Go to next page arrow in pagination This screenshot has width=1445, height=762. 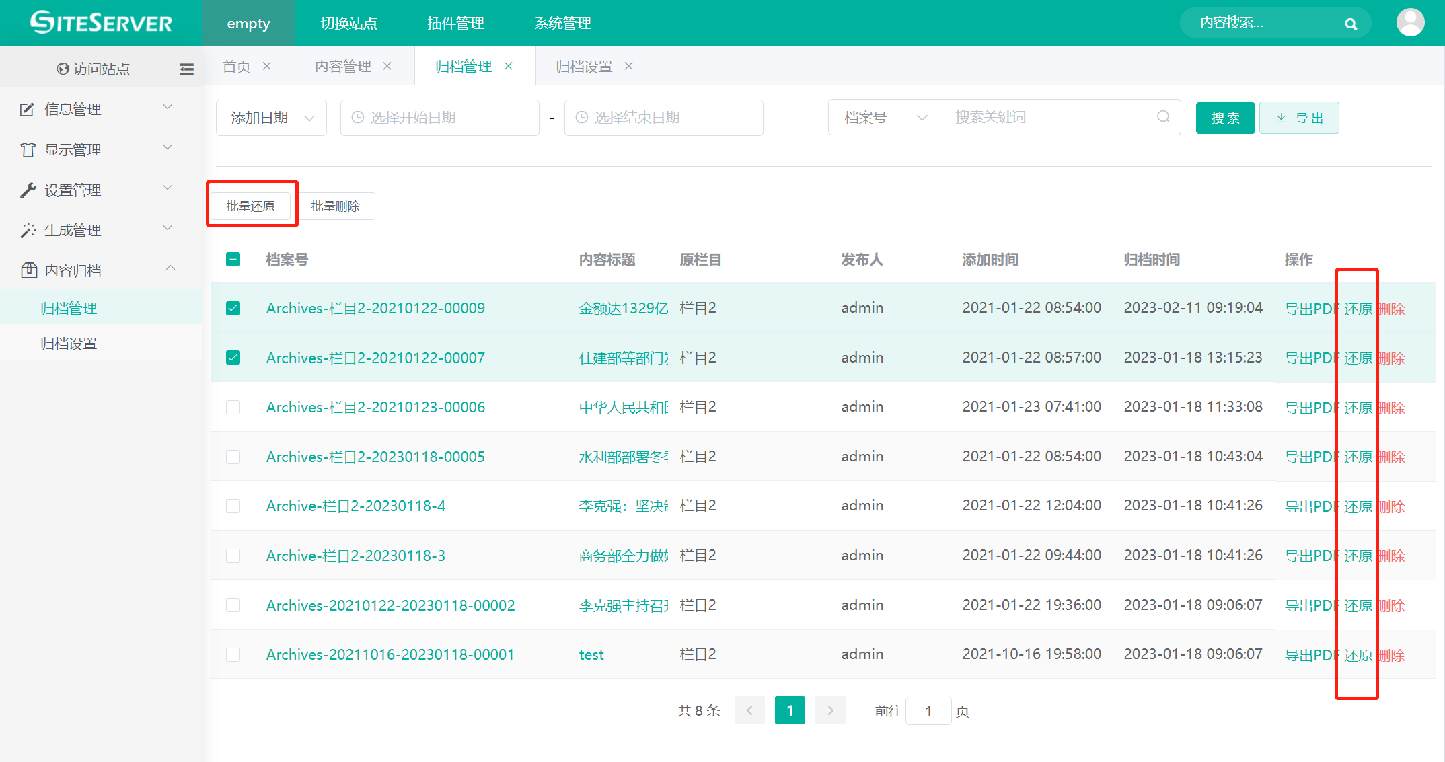(x=830, y=710)
